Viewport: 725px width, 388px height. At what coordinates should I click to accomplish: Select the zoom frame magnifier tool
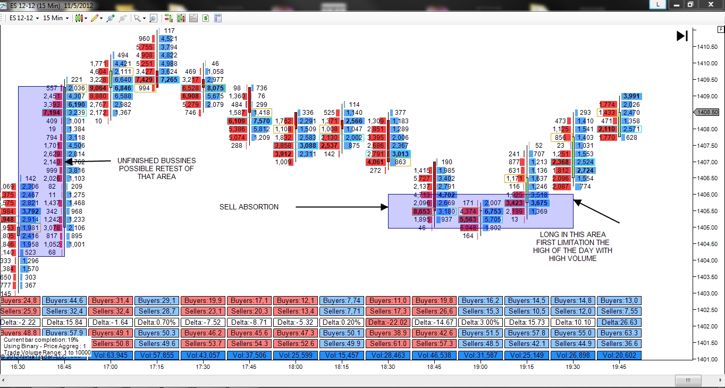click(x=153, y=18)
